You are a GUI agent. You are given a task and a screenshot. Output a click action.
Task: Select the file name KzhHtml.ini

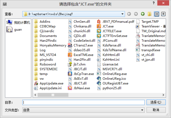point(111,60)
